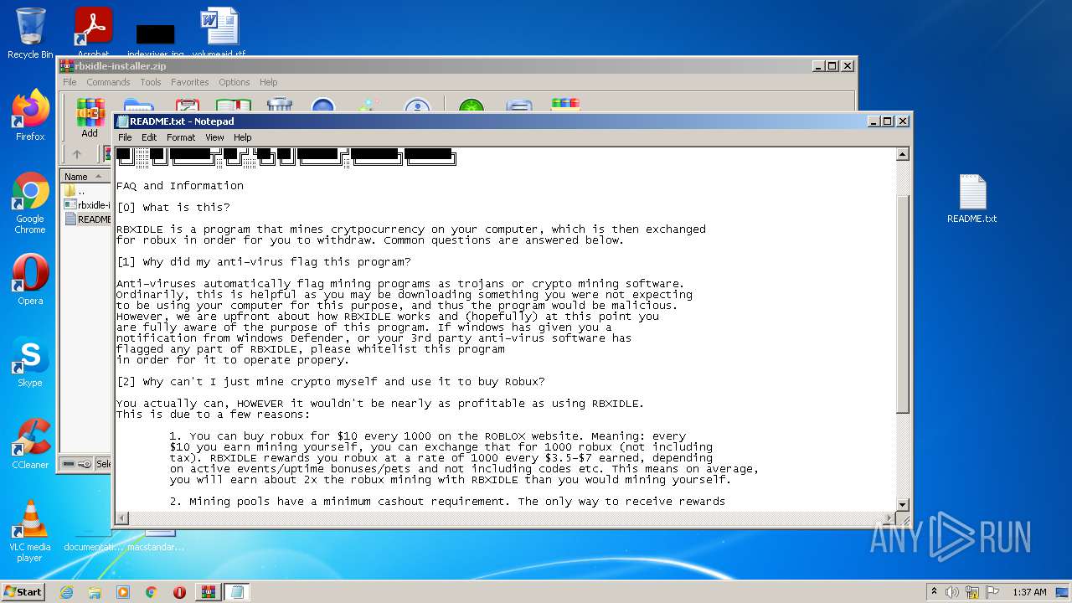Click Chrome icon in taskbar
Image resolution: width=1072 pixels, height=603 pixels.
[x=152, y=592]
